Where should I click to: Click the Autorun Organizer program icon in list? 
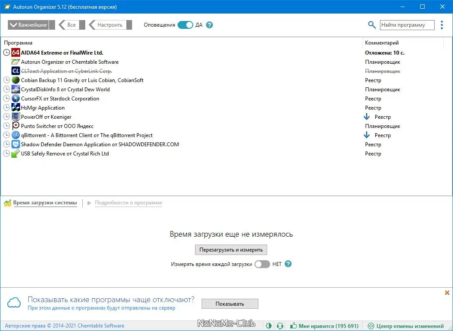(16, 62)
